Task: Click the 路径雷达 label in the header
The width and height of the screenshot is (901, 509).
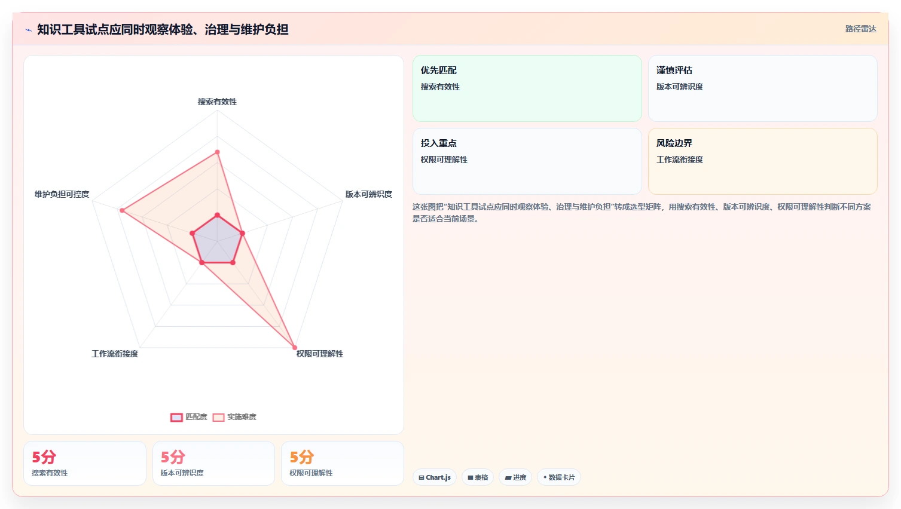Action: coord(860,29)
